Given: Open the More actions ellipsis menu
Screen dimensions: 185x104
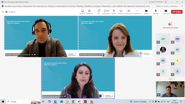Looking at the screenshot, I should [137, 12].
